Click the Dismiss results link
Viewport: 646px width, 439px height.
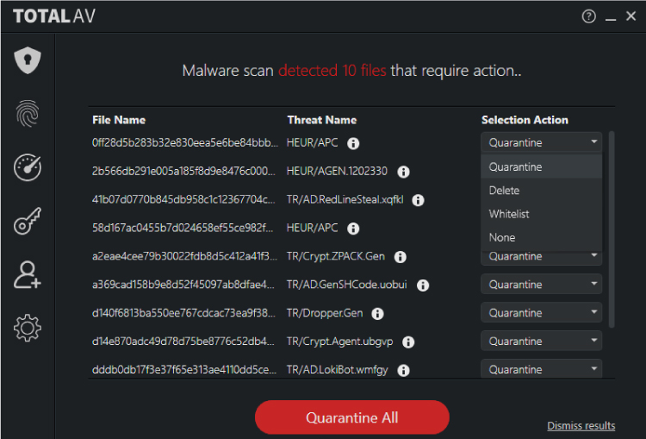click(x=581, y=426)
